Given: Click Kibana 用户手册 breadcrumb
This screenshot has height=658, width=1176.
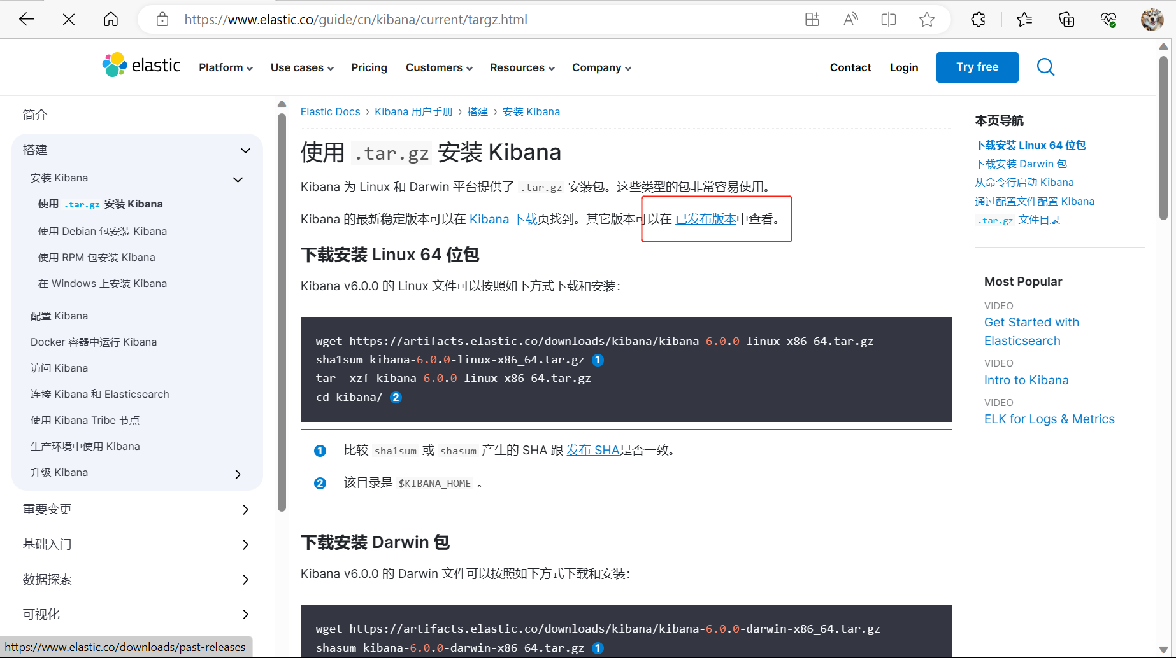Looking at the screenshot, I should pyautogui.click(x=413, y=112).
